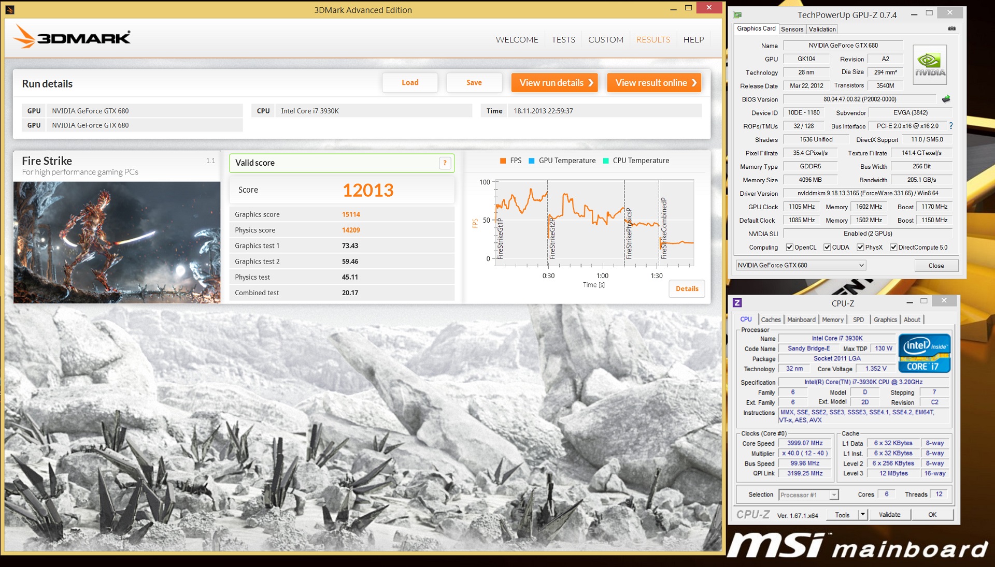Toggle the DirectCompute 5.0 checkbox
The width and height of the screenshot is (995, 567).
(x=893, y=248)
